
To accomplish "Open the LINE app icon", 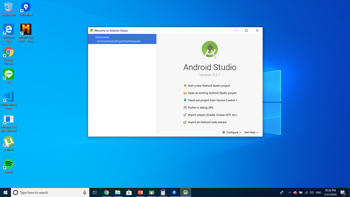I will pos(8,74).
